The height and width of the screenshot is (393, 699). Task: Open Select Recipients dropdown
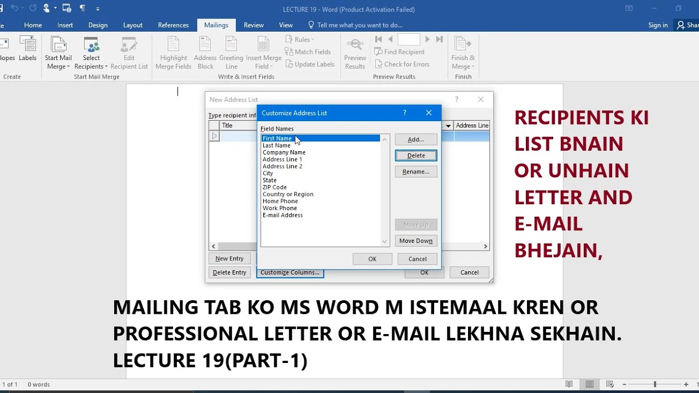tap(91, 53)
